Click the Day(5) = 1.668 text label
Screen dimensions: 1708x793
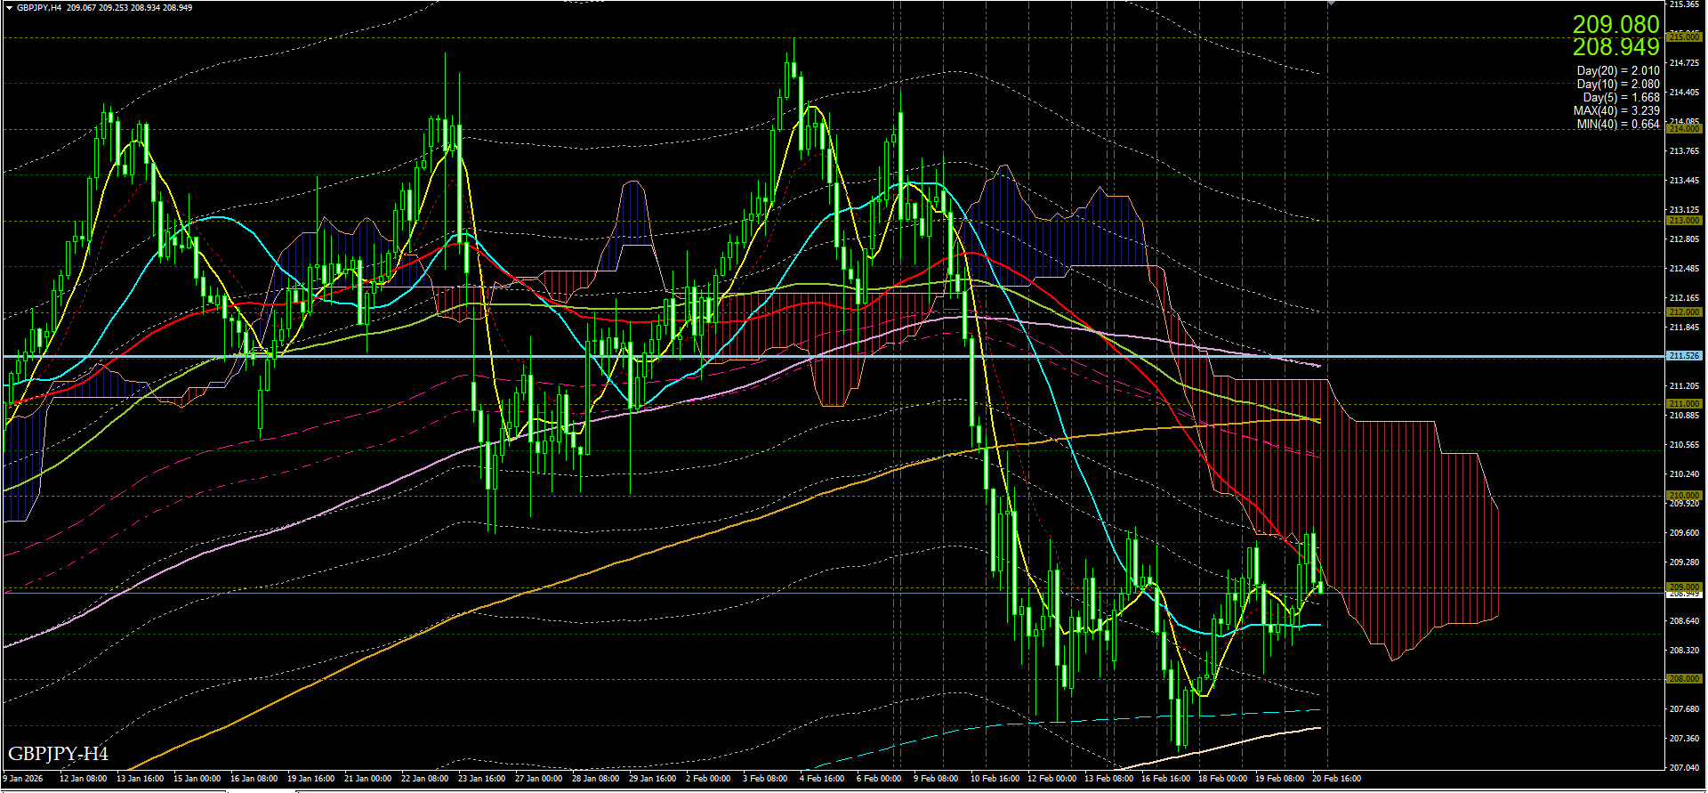(x=1621, y=98)
